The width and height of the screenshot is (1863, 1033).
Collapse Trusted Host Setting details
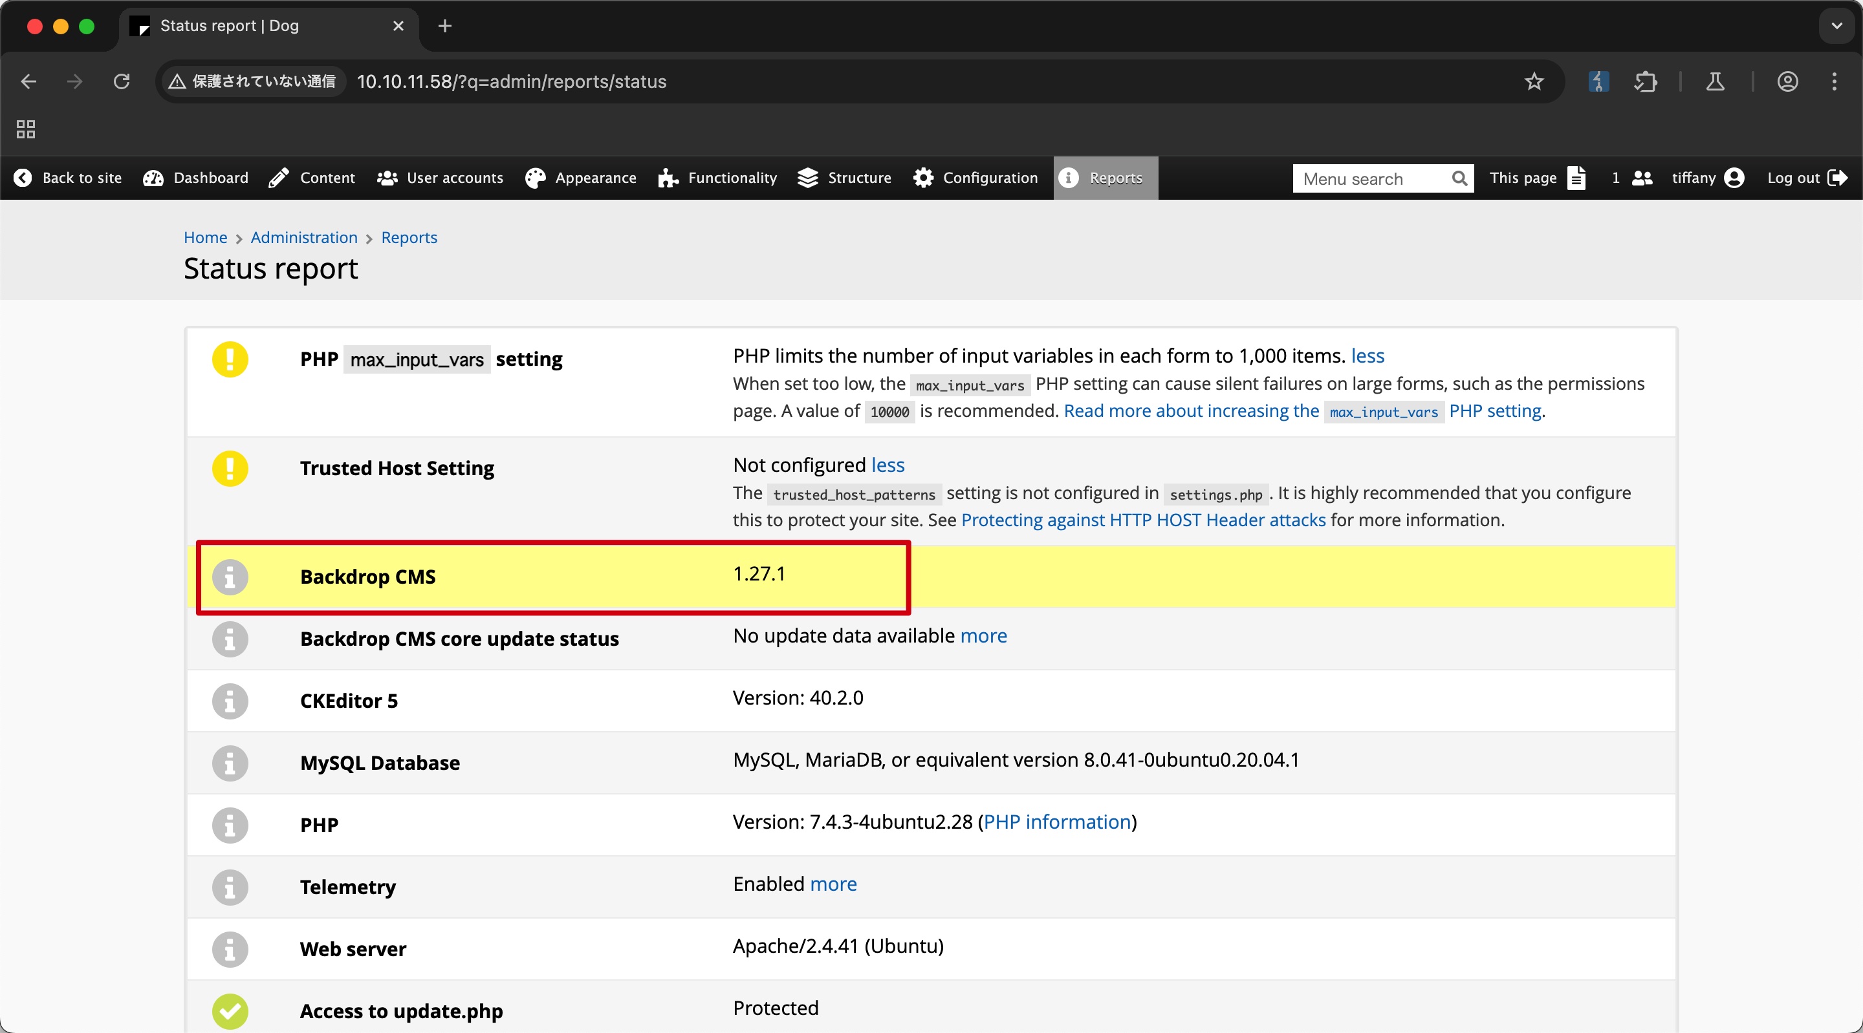pos(888,465)
